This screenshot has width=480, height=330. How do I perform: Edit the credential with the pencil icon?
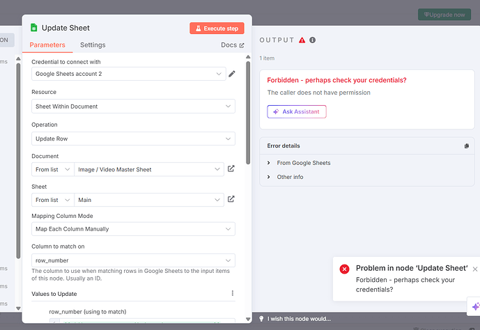(232, 74)
